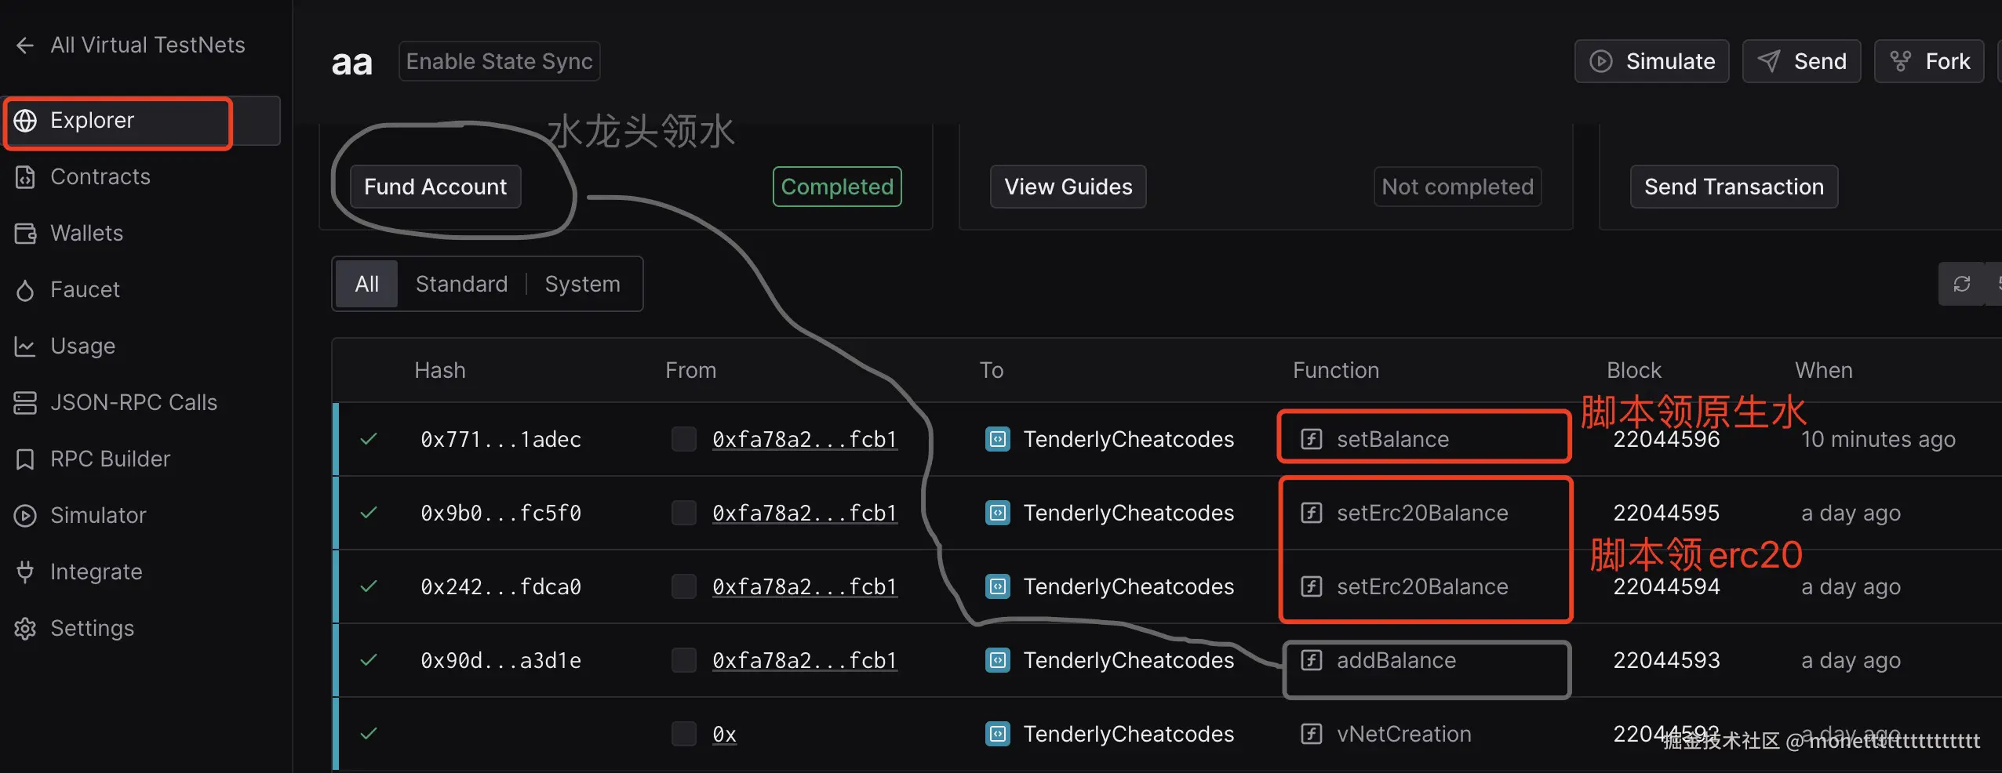Click the Wallets icon
The height and width of the screenshot is (773, 2002).
25,234
